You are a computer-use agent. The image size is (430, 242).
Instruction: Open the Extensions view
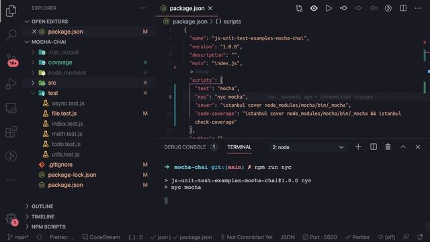[11, 132]
